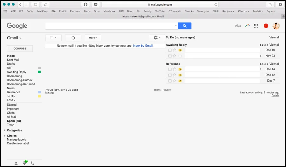This screenshot has width=286, height=167.
Task: Open the Trash folder
Action: (10, 125)
